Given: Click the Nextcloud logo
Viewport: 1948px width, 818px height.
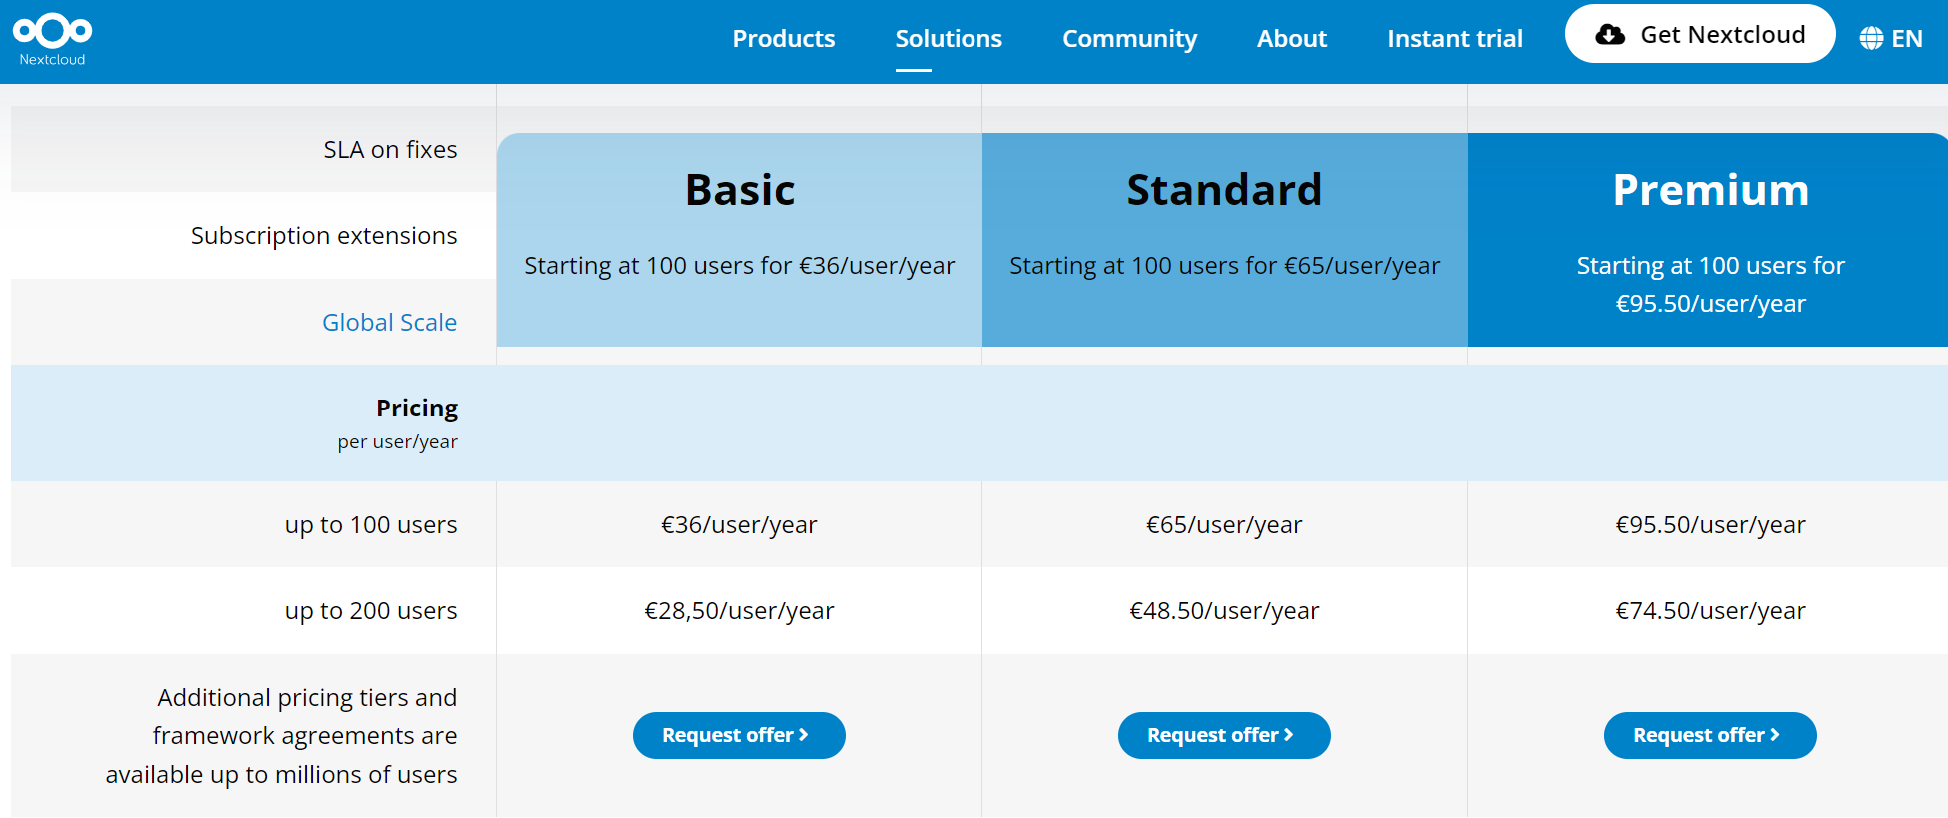Looking at the screenshot, I should point(52,39).
